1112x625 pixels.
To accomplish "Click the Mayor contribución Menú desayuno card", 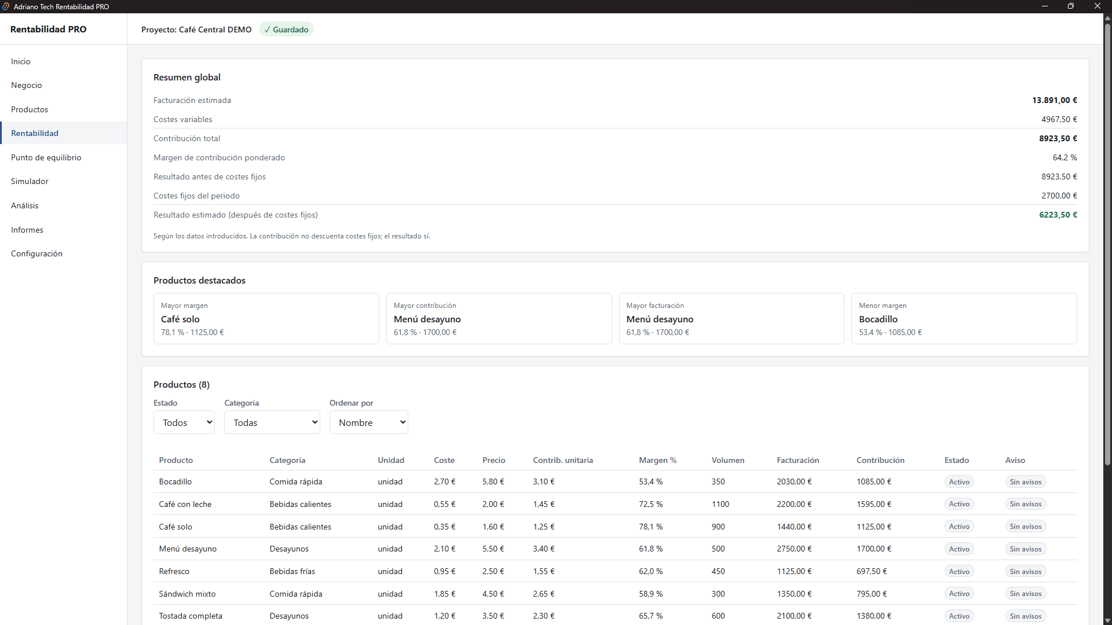I will click(x=499, y=319).
